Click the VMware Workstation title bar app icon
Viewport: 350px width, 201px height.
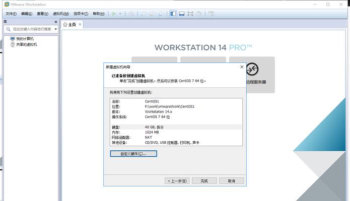click(x=7, y=4)
